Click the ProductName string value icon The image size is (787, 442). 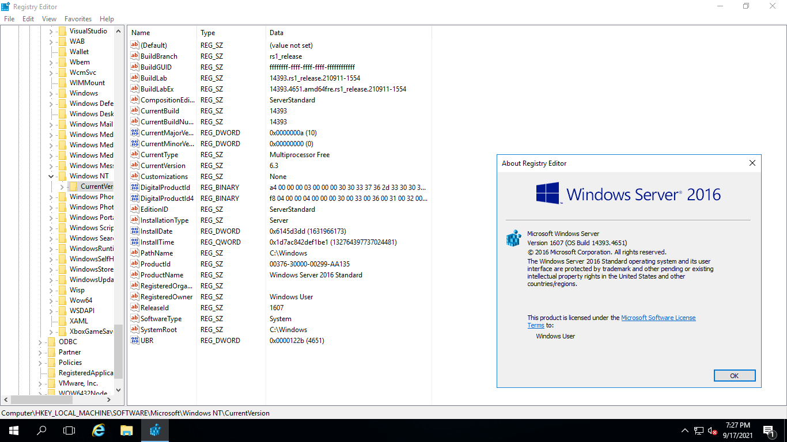tap(135, 275)
